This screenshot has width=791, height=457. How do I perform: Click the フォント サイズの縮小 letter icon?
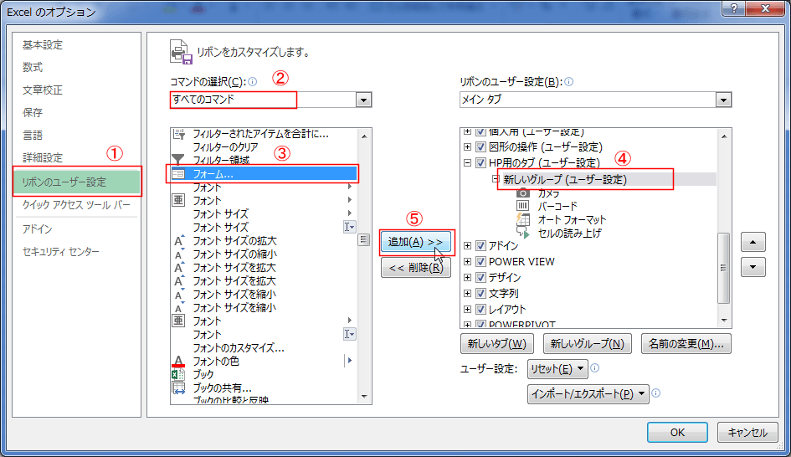pyautogui.click(x=178, y=254)
